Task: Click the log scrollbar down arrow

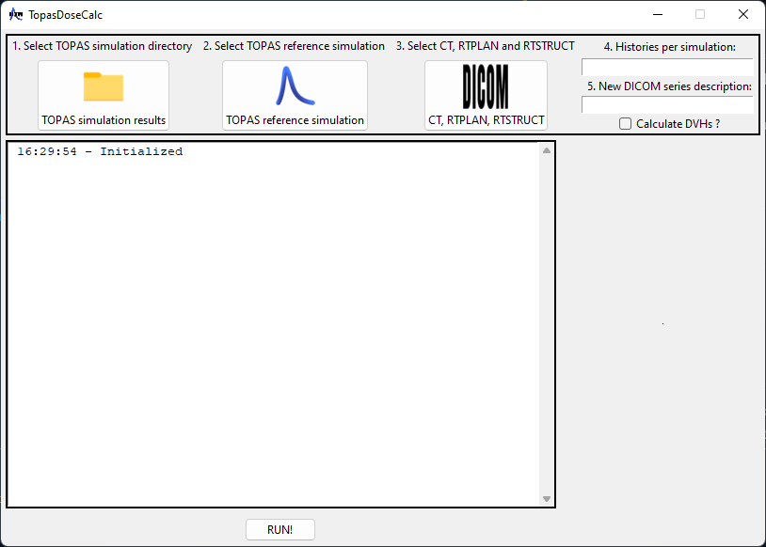Action: 547,499
